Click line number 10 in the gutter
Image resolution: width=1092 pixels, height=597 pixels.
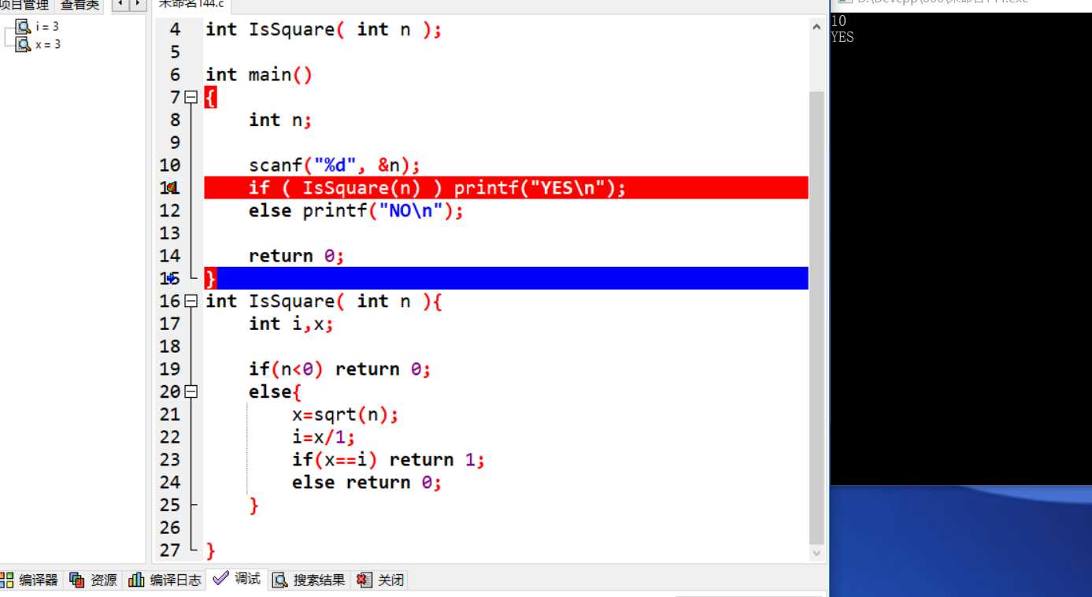[170, 165]
